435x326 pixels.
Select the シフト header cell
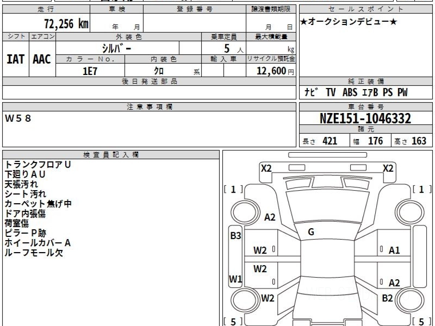16,37
